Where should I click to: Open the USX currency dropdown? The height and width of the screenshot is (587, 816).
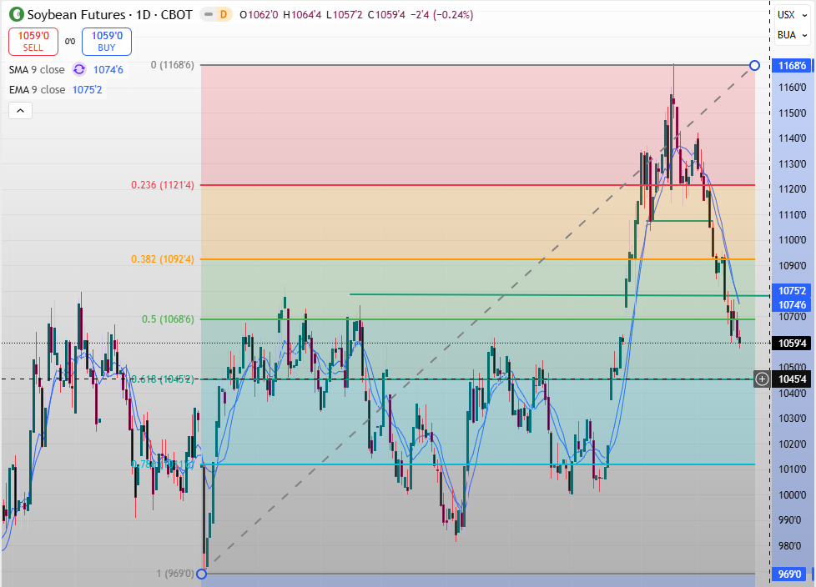[x=791, y=14]
